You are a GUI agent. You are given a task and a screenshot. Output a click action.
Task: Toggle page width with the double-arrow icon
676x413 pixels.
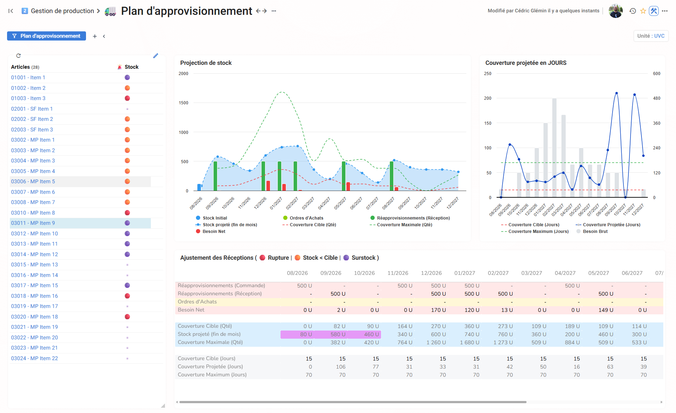click(x=261, y=11)
